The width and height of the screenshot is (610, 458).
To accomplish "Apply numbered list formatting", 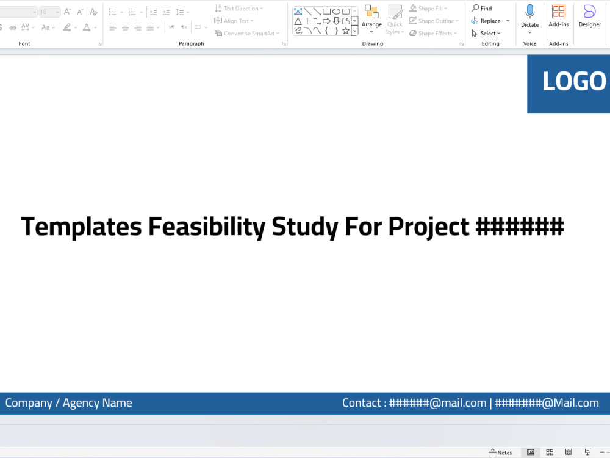I will pos(132,12).
